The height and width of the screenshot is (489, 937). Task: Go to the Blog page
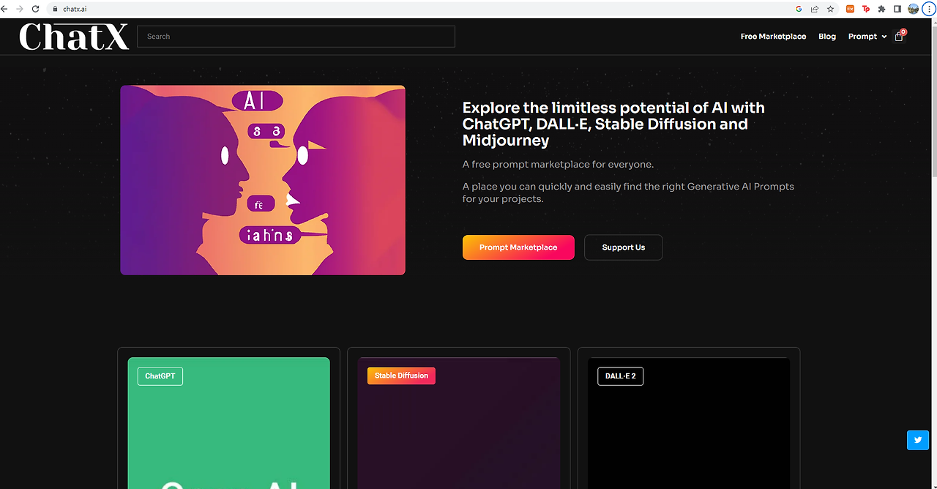[x=827, y=37]
